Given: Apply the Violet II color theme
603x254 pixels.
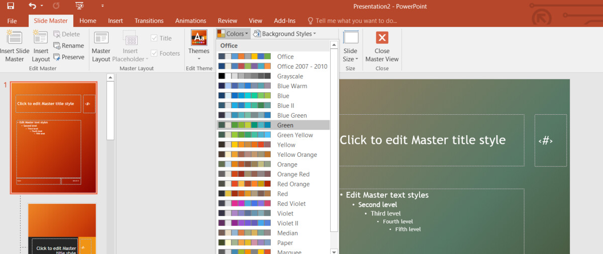Looking at the screenshot, I should (x=273, y=223).
